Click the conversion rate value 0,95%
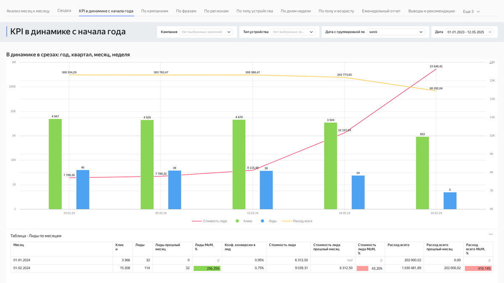The width and height of the screenshot is (504, 283). click(x=259, y=260)
